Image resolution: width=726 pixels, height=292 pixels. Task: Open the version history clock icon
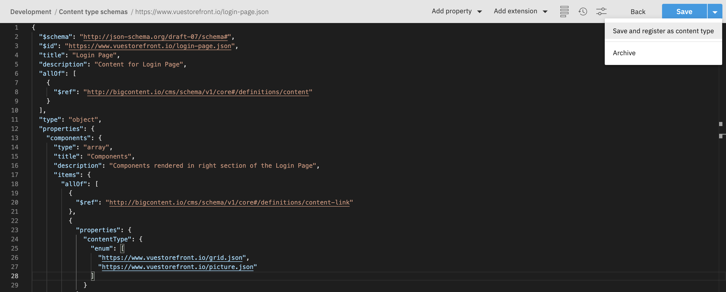(x=582, y=12)
